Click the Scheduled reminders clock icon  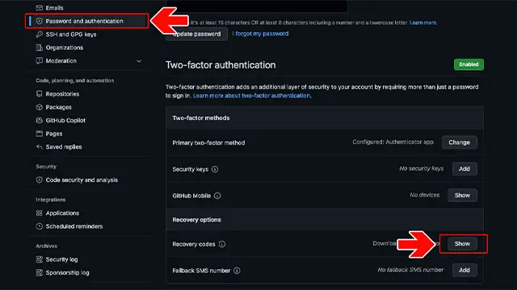pyautogui.click(x=40, y=226)
